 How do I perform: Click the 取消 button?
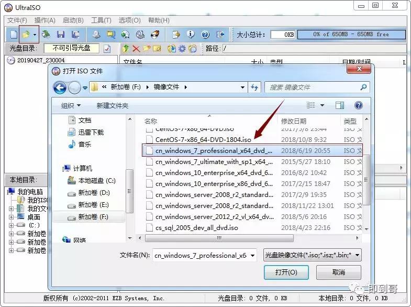(338, 272)
